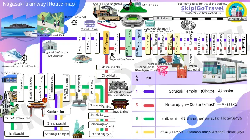
Task: Click the Urakami Cathedral red church icon
Action: (x=182, y=72)
